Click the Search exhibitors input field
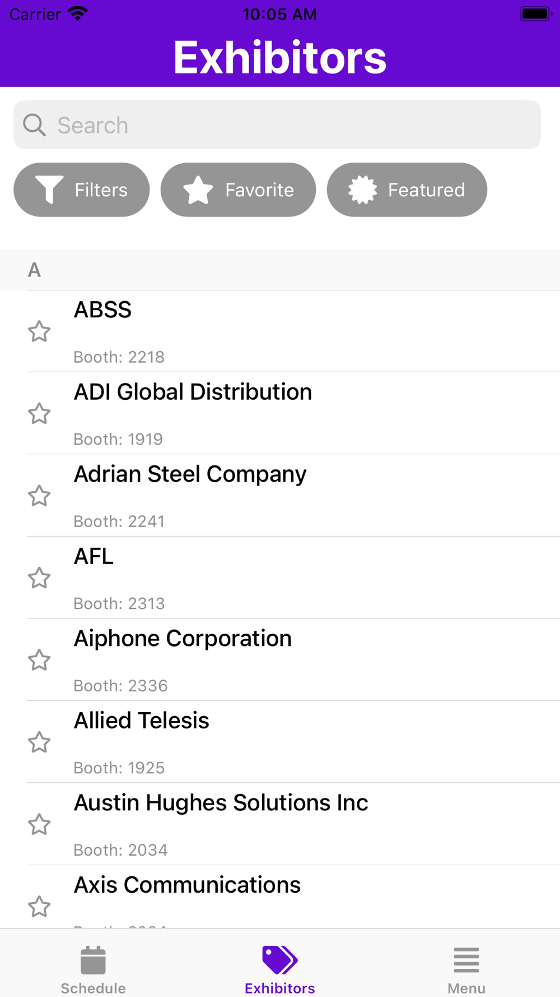Screen dimensions: 560x997 pyautogui.click(x=291, y=125)
